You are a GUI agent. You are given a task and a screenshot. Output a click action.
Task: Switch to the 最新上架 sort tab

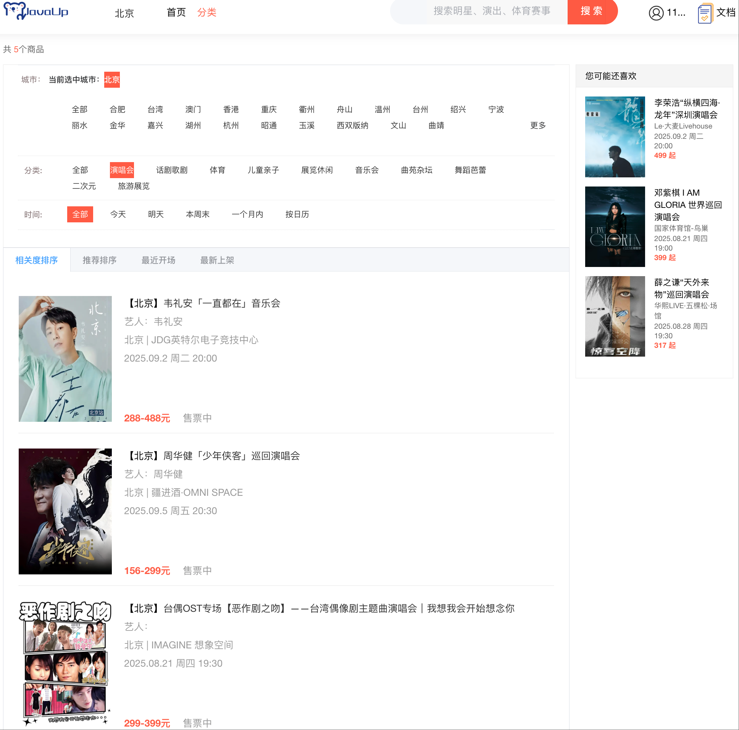[x=216, y=260]
